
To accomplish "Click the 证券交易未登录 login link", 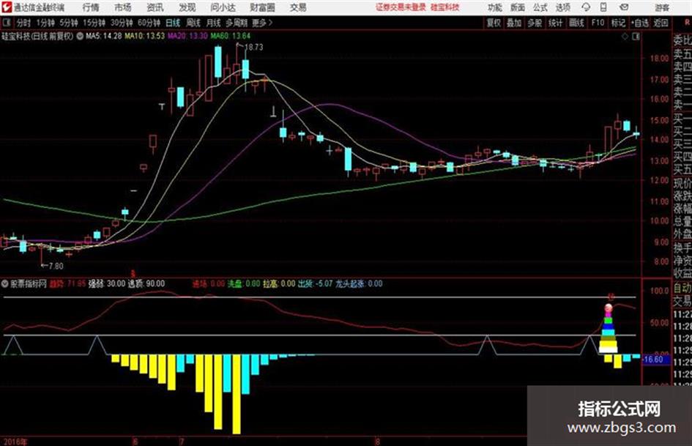I will [x=401, y=7].
